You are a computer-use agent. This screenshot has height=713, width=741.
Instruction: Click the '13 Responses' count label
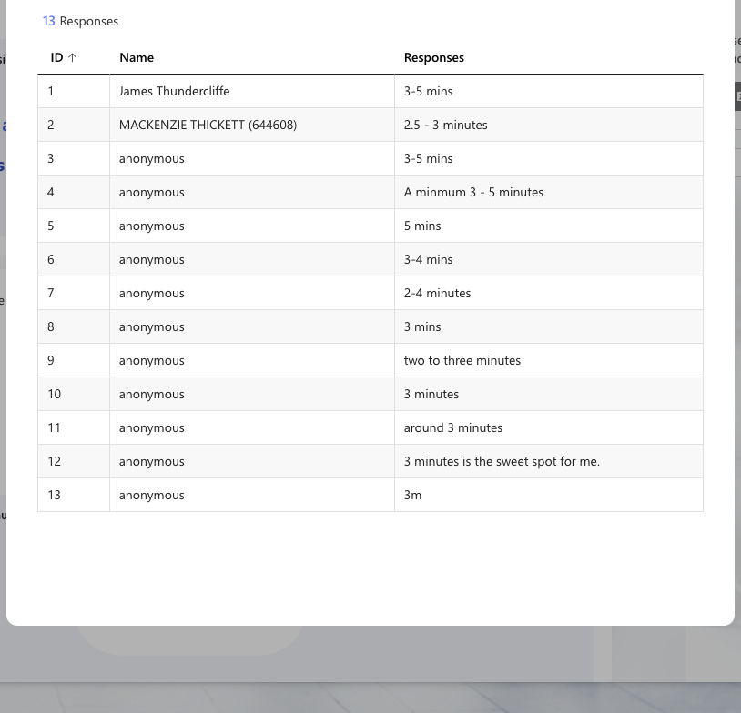(x=80, y=21)
